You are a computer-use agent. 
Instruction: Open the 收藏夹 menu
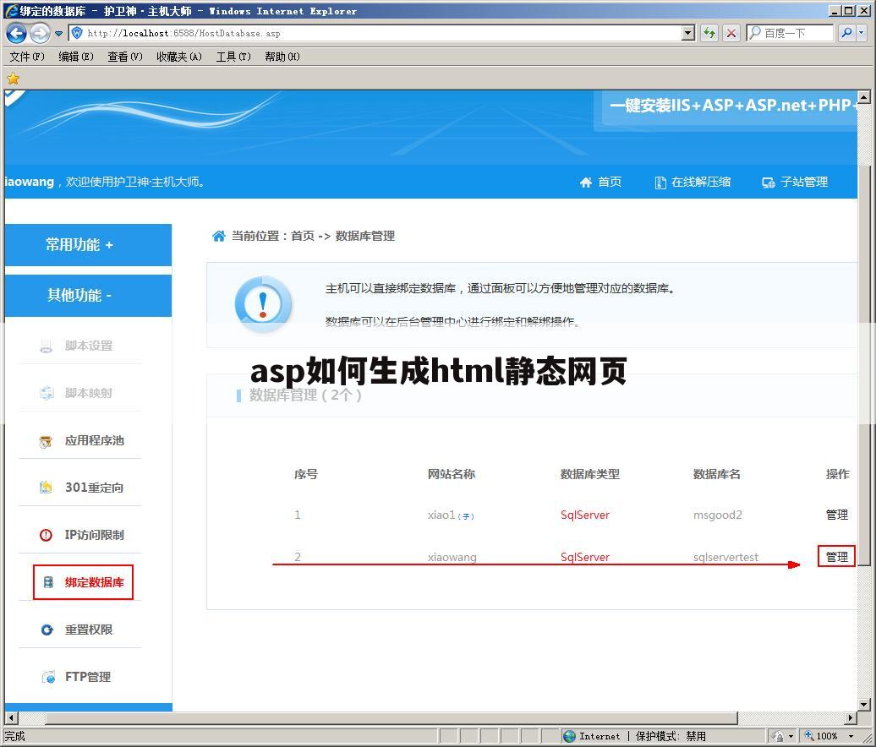coord(178,57)
